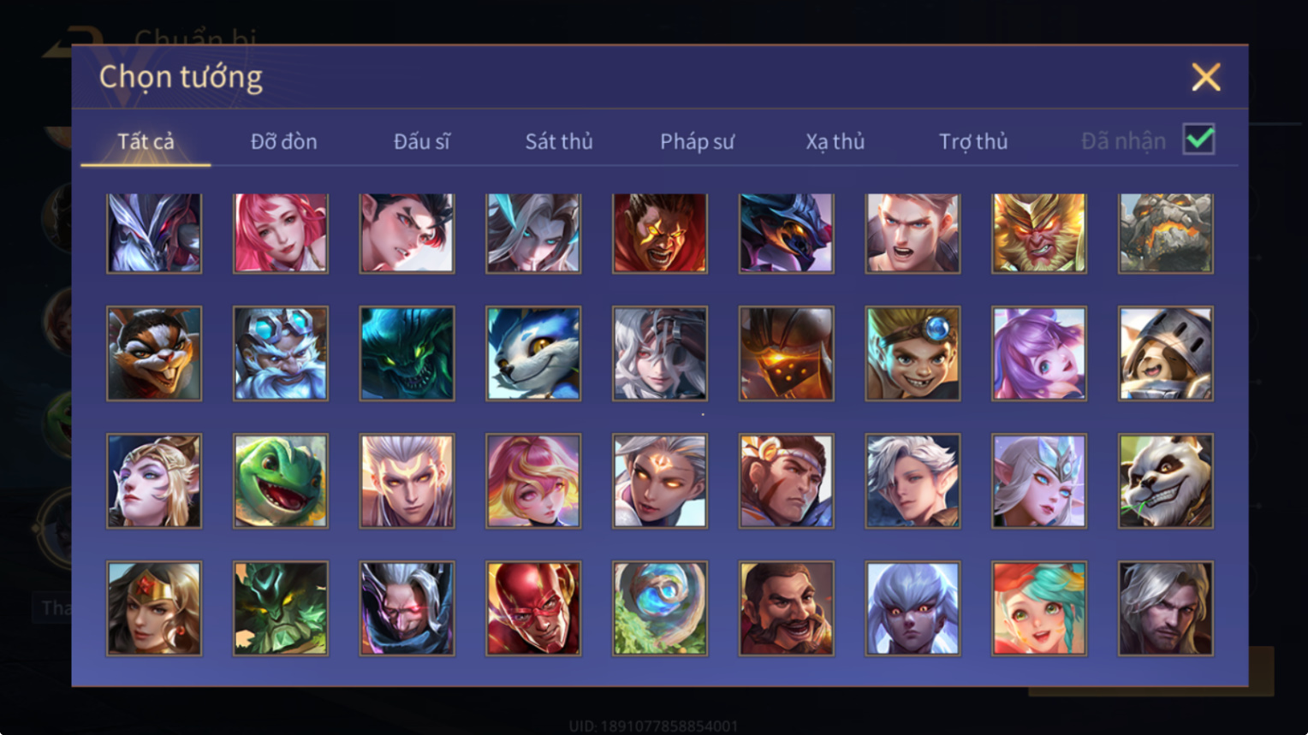1308x735 pixels.
Task: Pick the golden monkey king hero
Action: 1039,233
